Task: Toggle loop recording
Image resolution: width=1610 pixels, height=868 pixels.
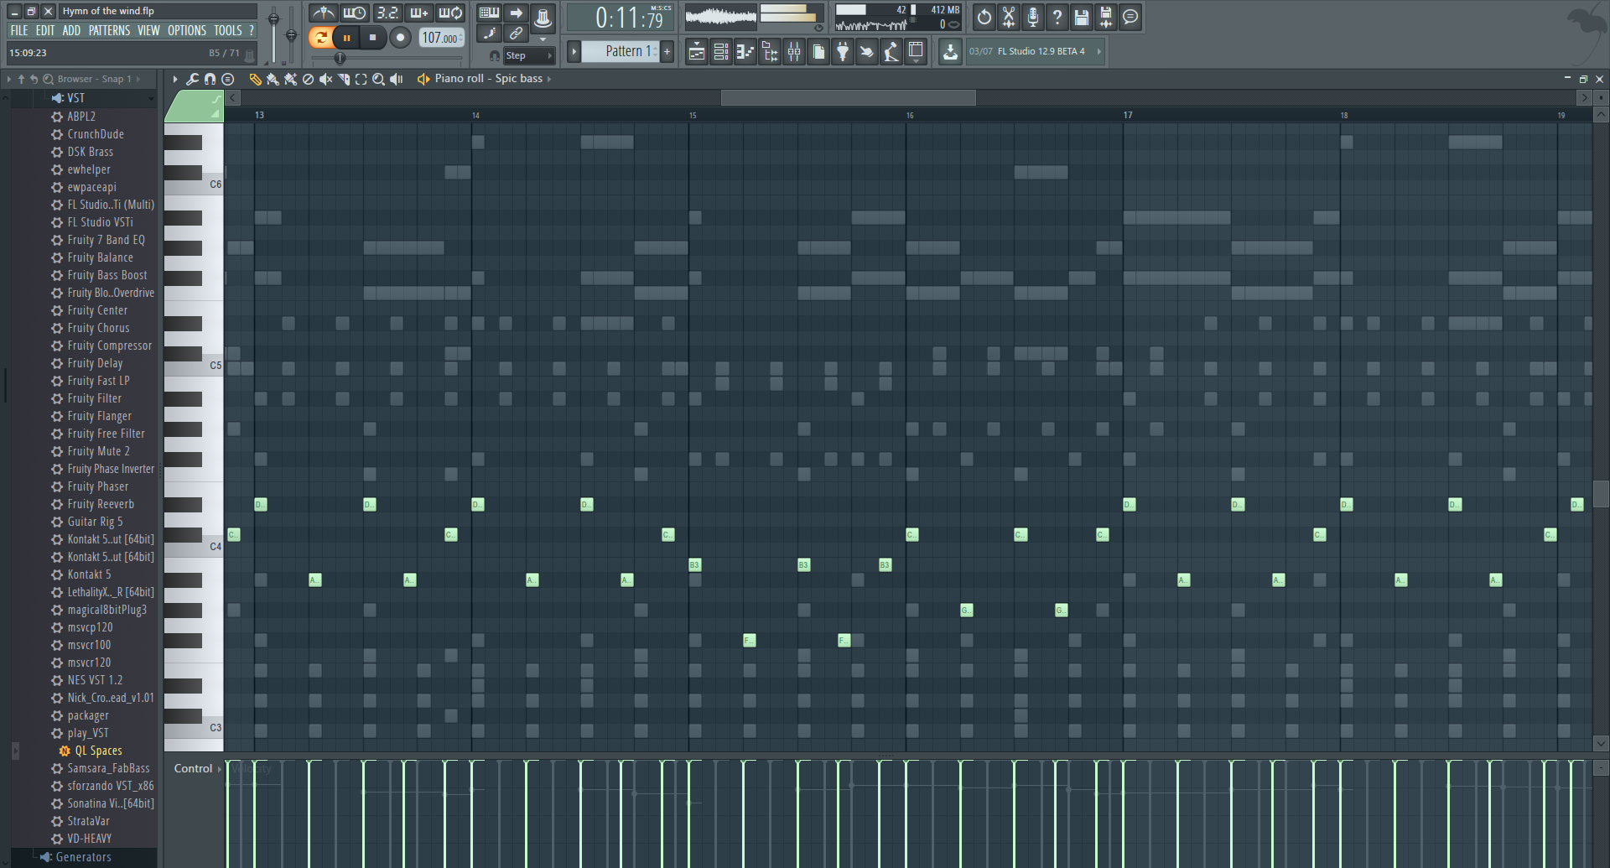Action: click(x=450, y=13)
